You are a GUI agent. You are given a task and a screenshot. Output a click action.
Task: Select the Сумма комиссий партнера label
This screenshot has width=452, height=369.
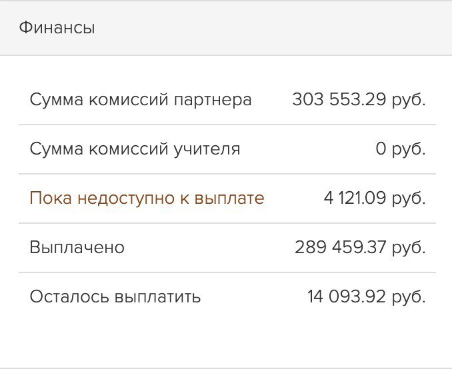(x=141, y=100)
